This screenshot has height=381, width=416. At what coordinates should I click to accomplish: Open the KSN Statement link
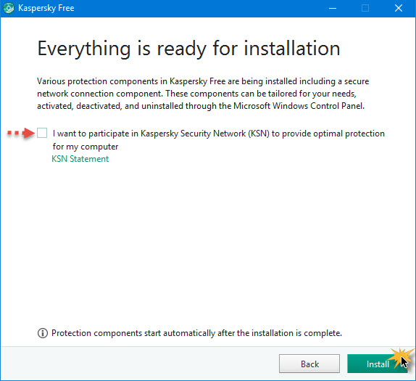pyautogui.click(x=80, y=159)
